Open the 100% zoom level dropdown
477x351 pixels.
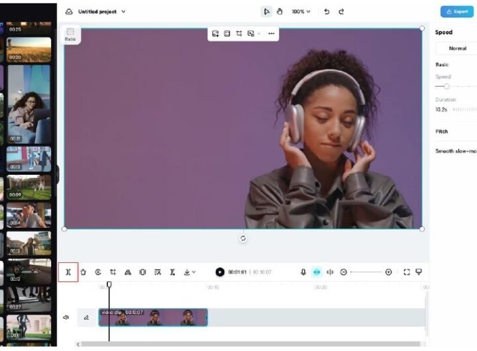pos(301,12)
